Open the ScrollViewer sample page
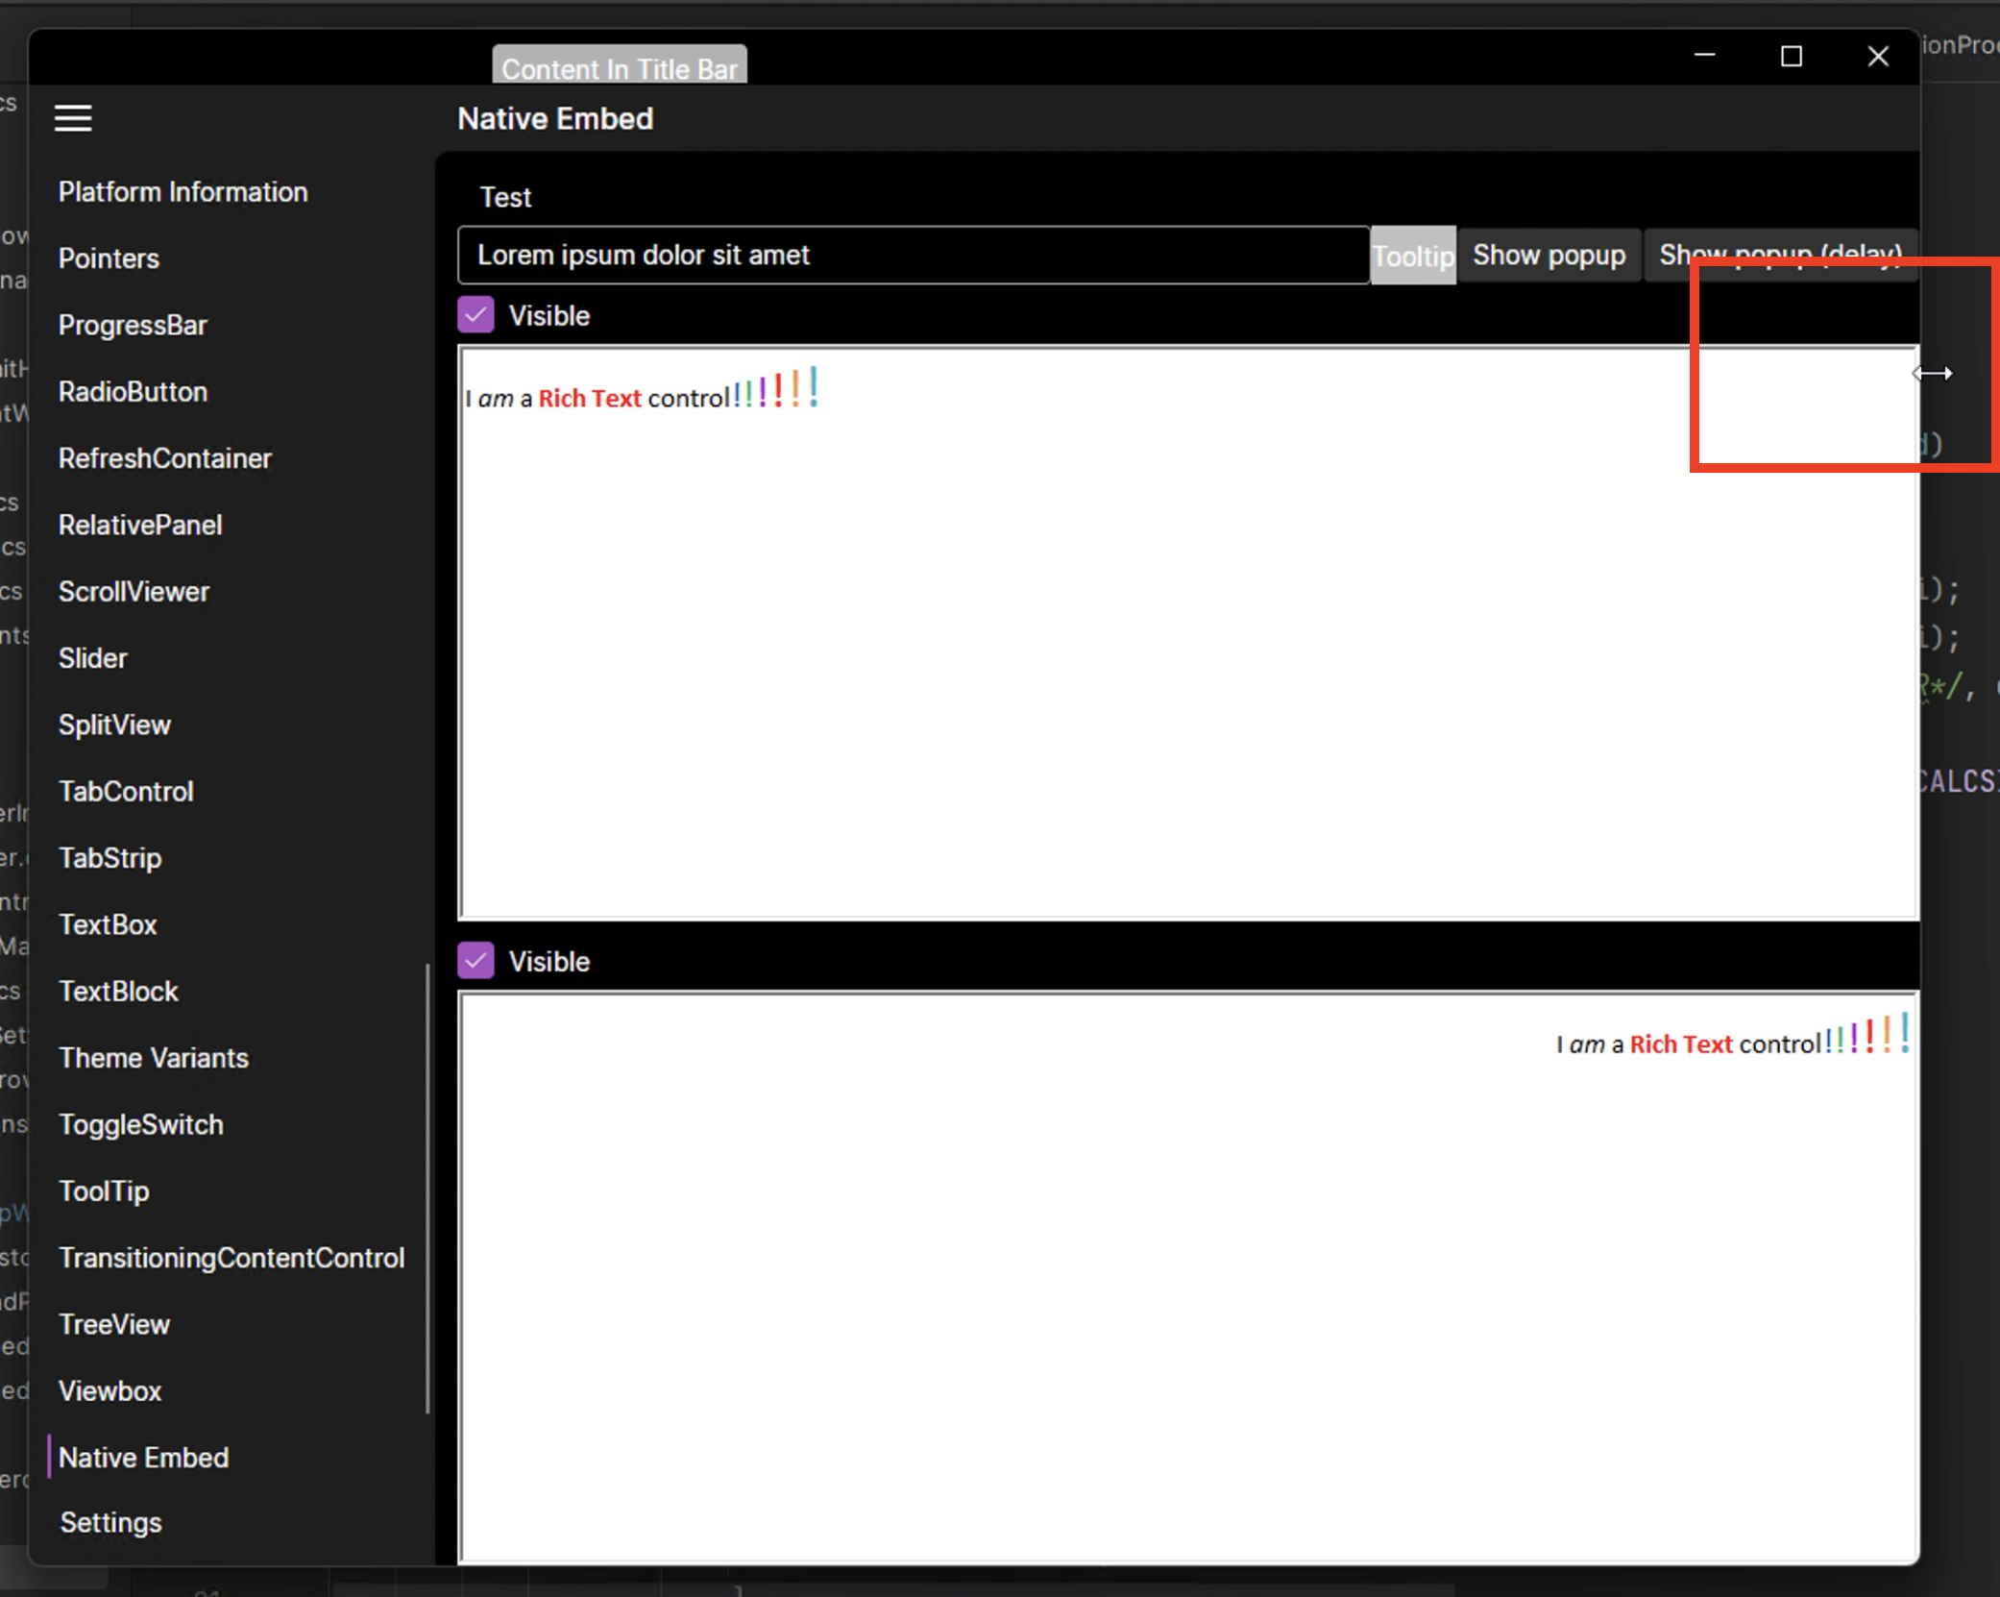The image size is (2000, 1597). [134, 591]
